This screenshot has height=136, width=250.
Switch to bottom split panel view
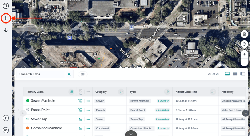(x=227, y=74)
